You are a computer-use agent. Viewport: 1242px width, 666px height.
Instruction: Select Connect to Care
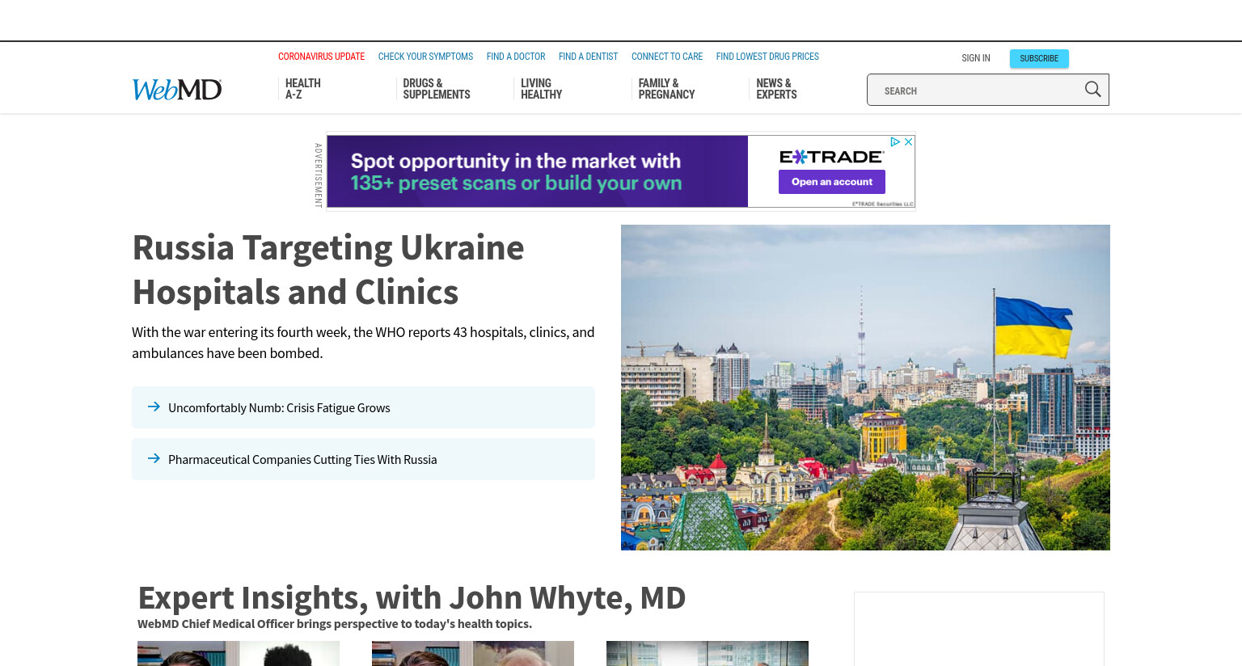(667, 57)
